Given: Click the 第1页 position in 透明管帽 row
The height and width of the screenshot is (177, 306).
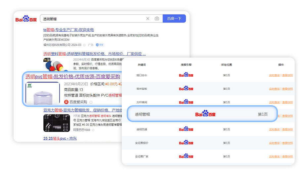Looking at the screenshot, I should point(263,114).
